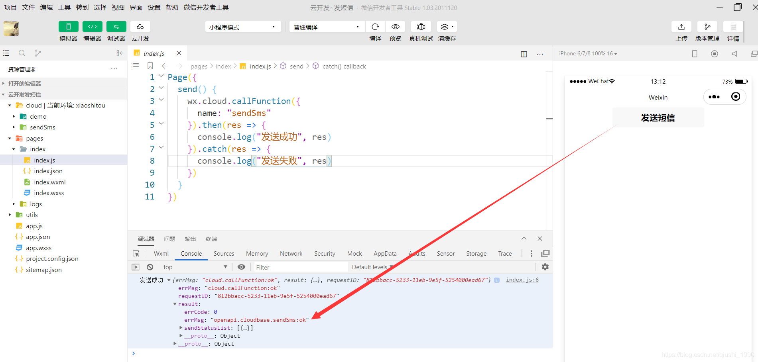This screenshot has height=362, width=758.
Task: Open the 文件 menu
Action: tap(28, 7)
